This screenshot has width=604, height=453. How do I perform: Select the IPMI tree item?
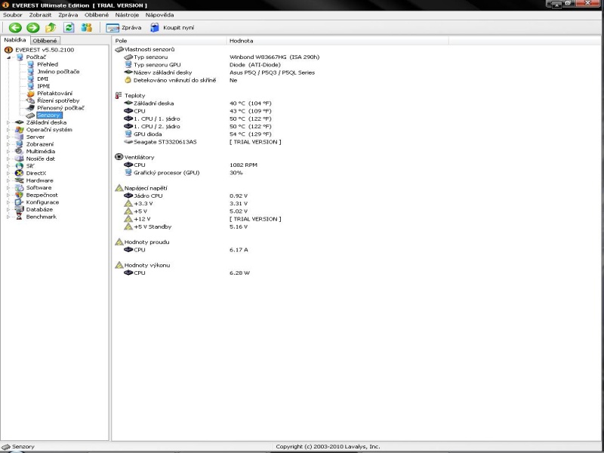coord(44,86)
